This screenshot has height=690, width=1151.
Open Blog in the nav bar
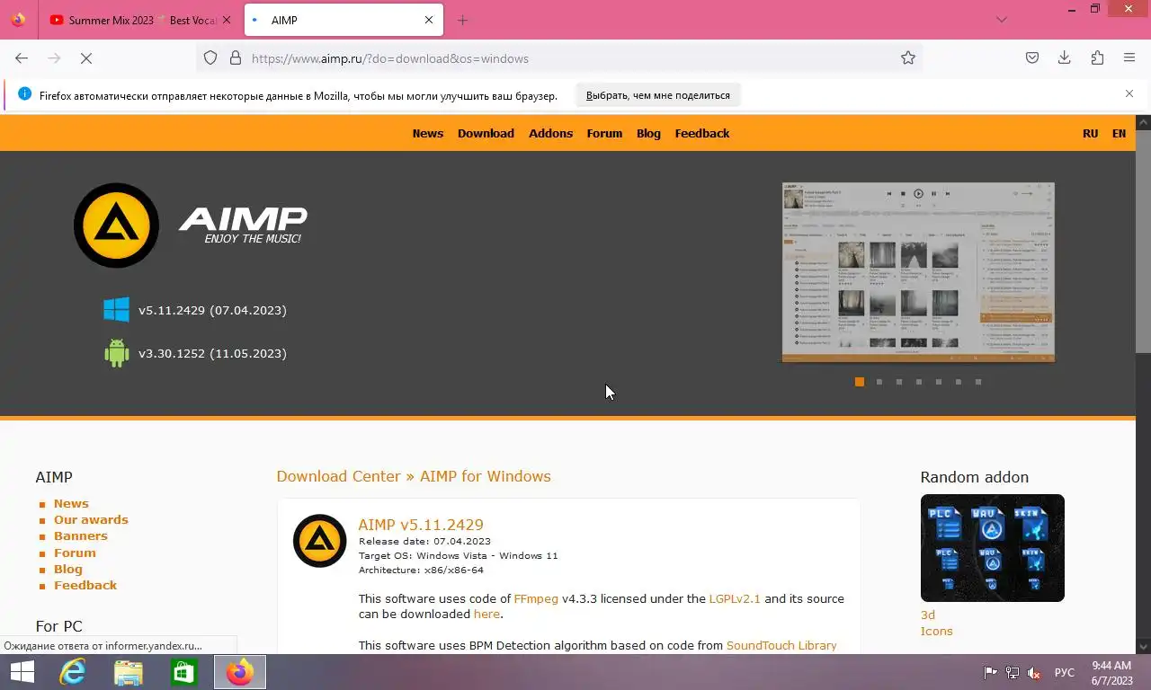tap(648, 133)
